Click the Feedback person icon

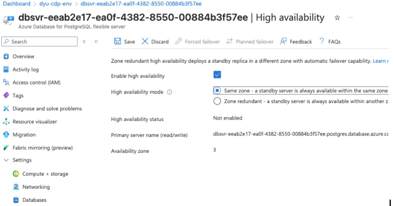pyautogui.click(x=283, y=41)
